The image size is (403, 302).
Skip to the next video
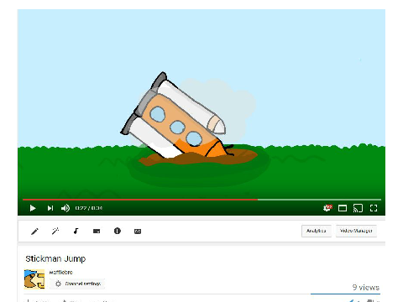pyautogui.click(x=50, y=208)
